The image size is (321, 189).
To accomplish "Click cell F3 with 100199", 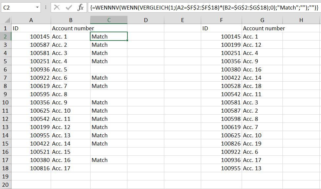I will point(221,45).
